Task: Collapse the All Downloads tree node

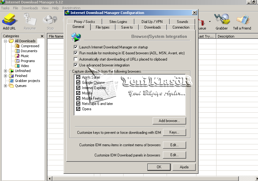Action: 6,41
